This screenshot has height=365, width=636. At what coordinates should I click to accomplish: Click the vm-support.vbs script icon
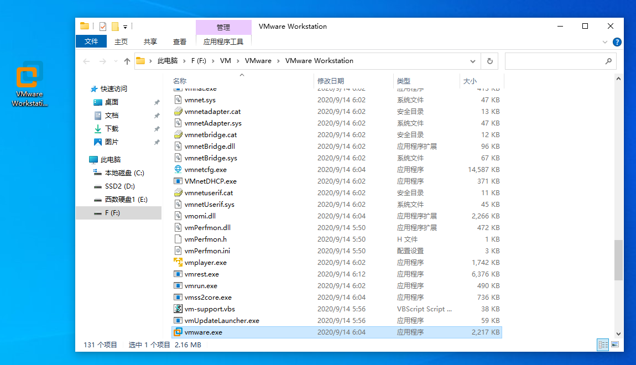click(178, 309)
